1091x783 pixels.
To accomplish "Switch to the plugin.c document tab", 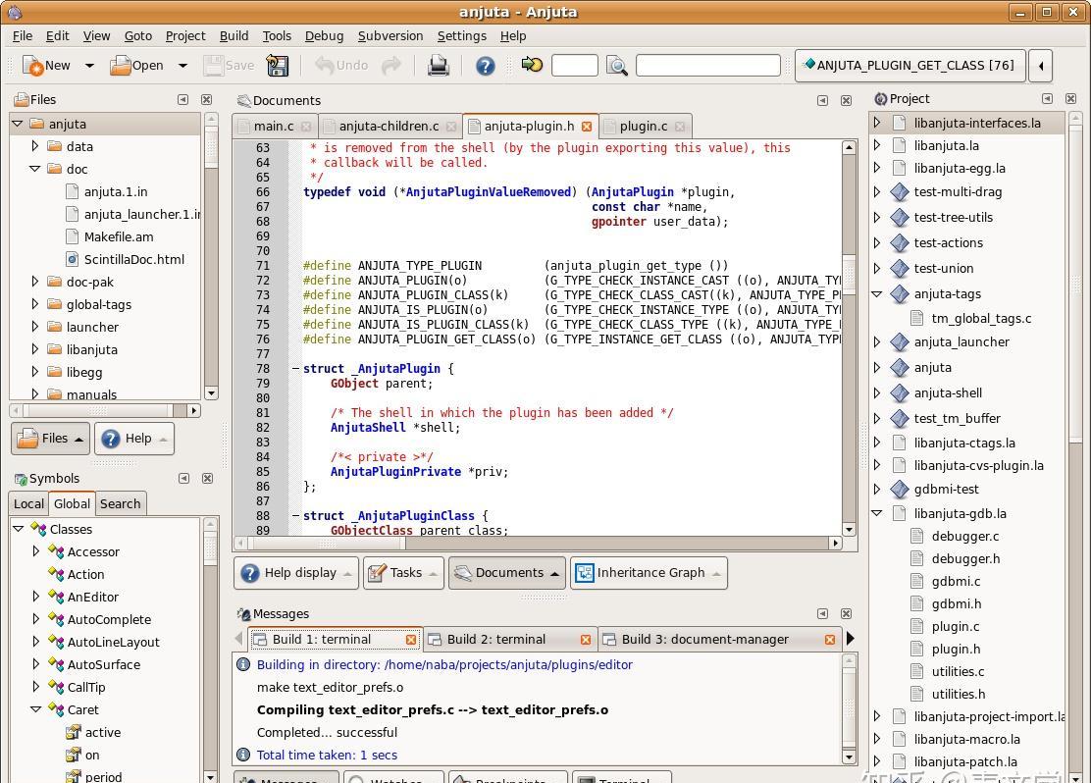I will [x=645, y=126].
